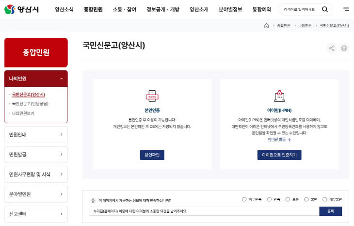Open the hamburger full menu icon
The width and height of the screenshot is (354, 226).
click(346, 9)
